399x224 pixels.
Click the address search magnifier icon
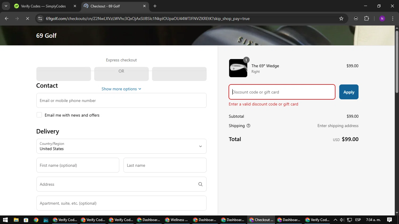[200, 184]
